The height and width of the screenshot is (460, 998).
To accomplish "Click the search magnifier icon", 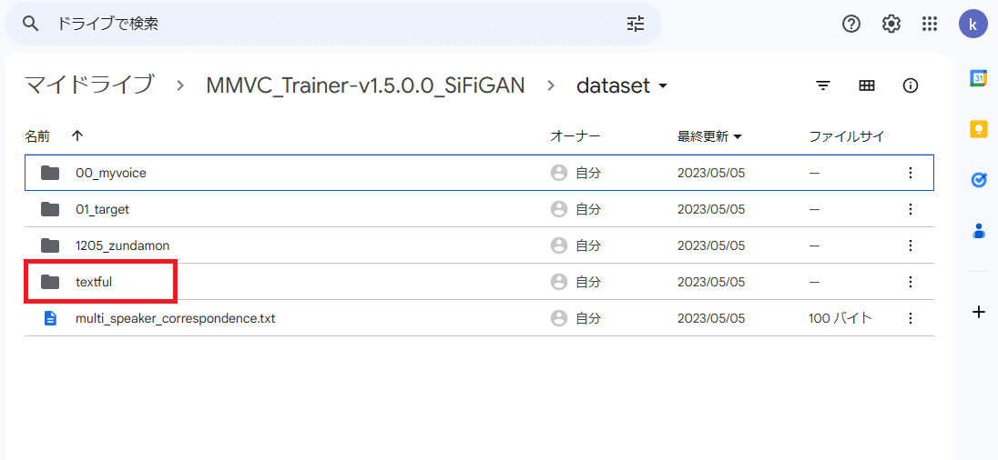I will (30, 25).
